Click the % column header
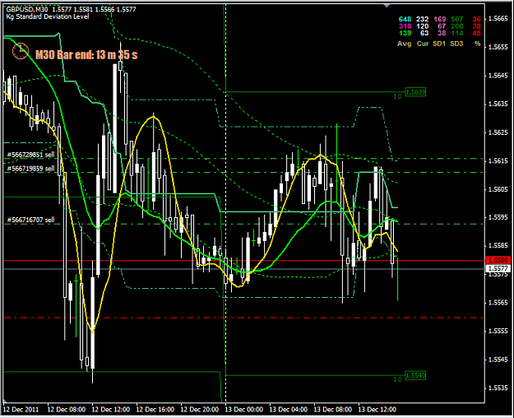 click(478, 44)
